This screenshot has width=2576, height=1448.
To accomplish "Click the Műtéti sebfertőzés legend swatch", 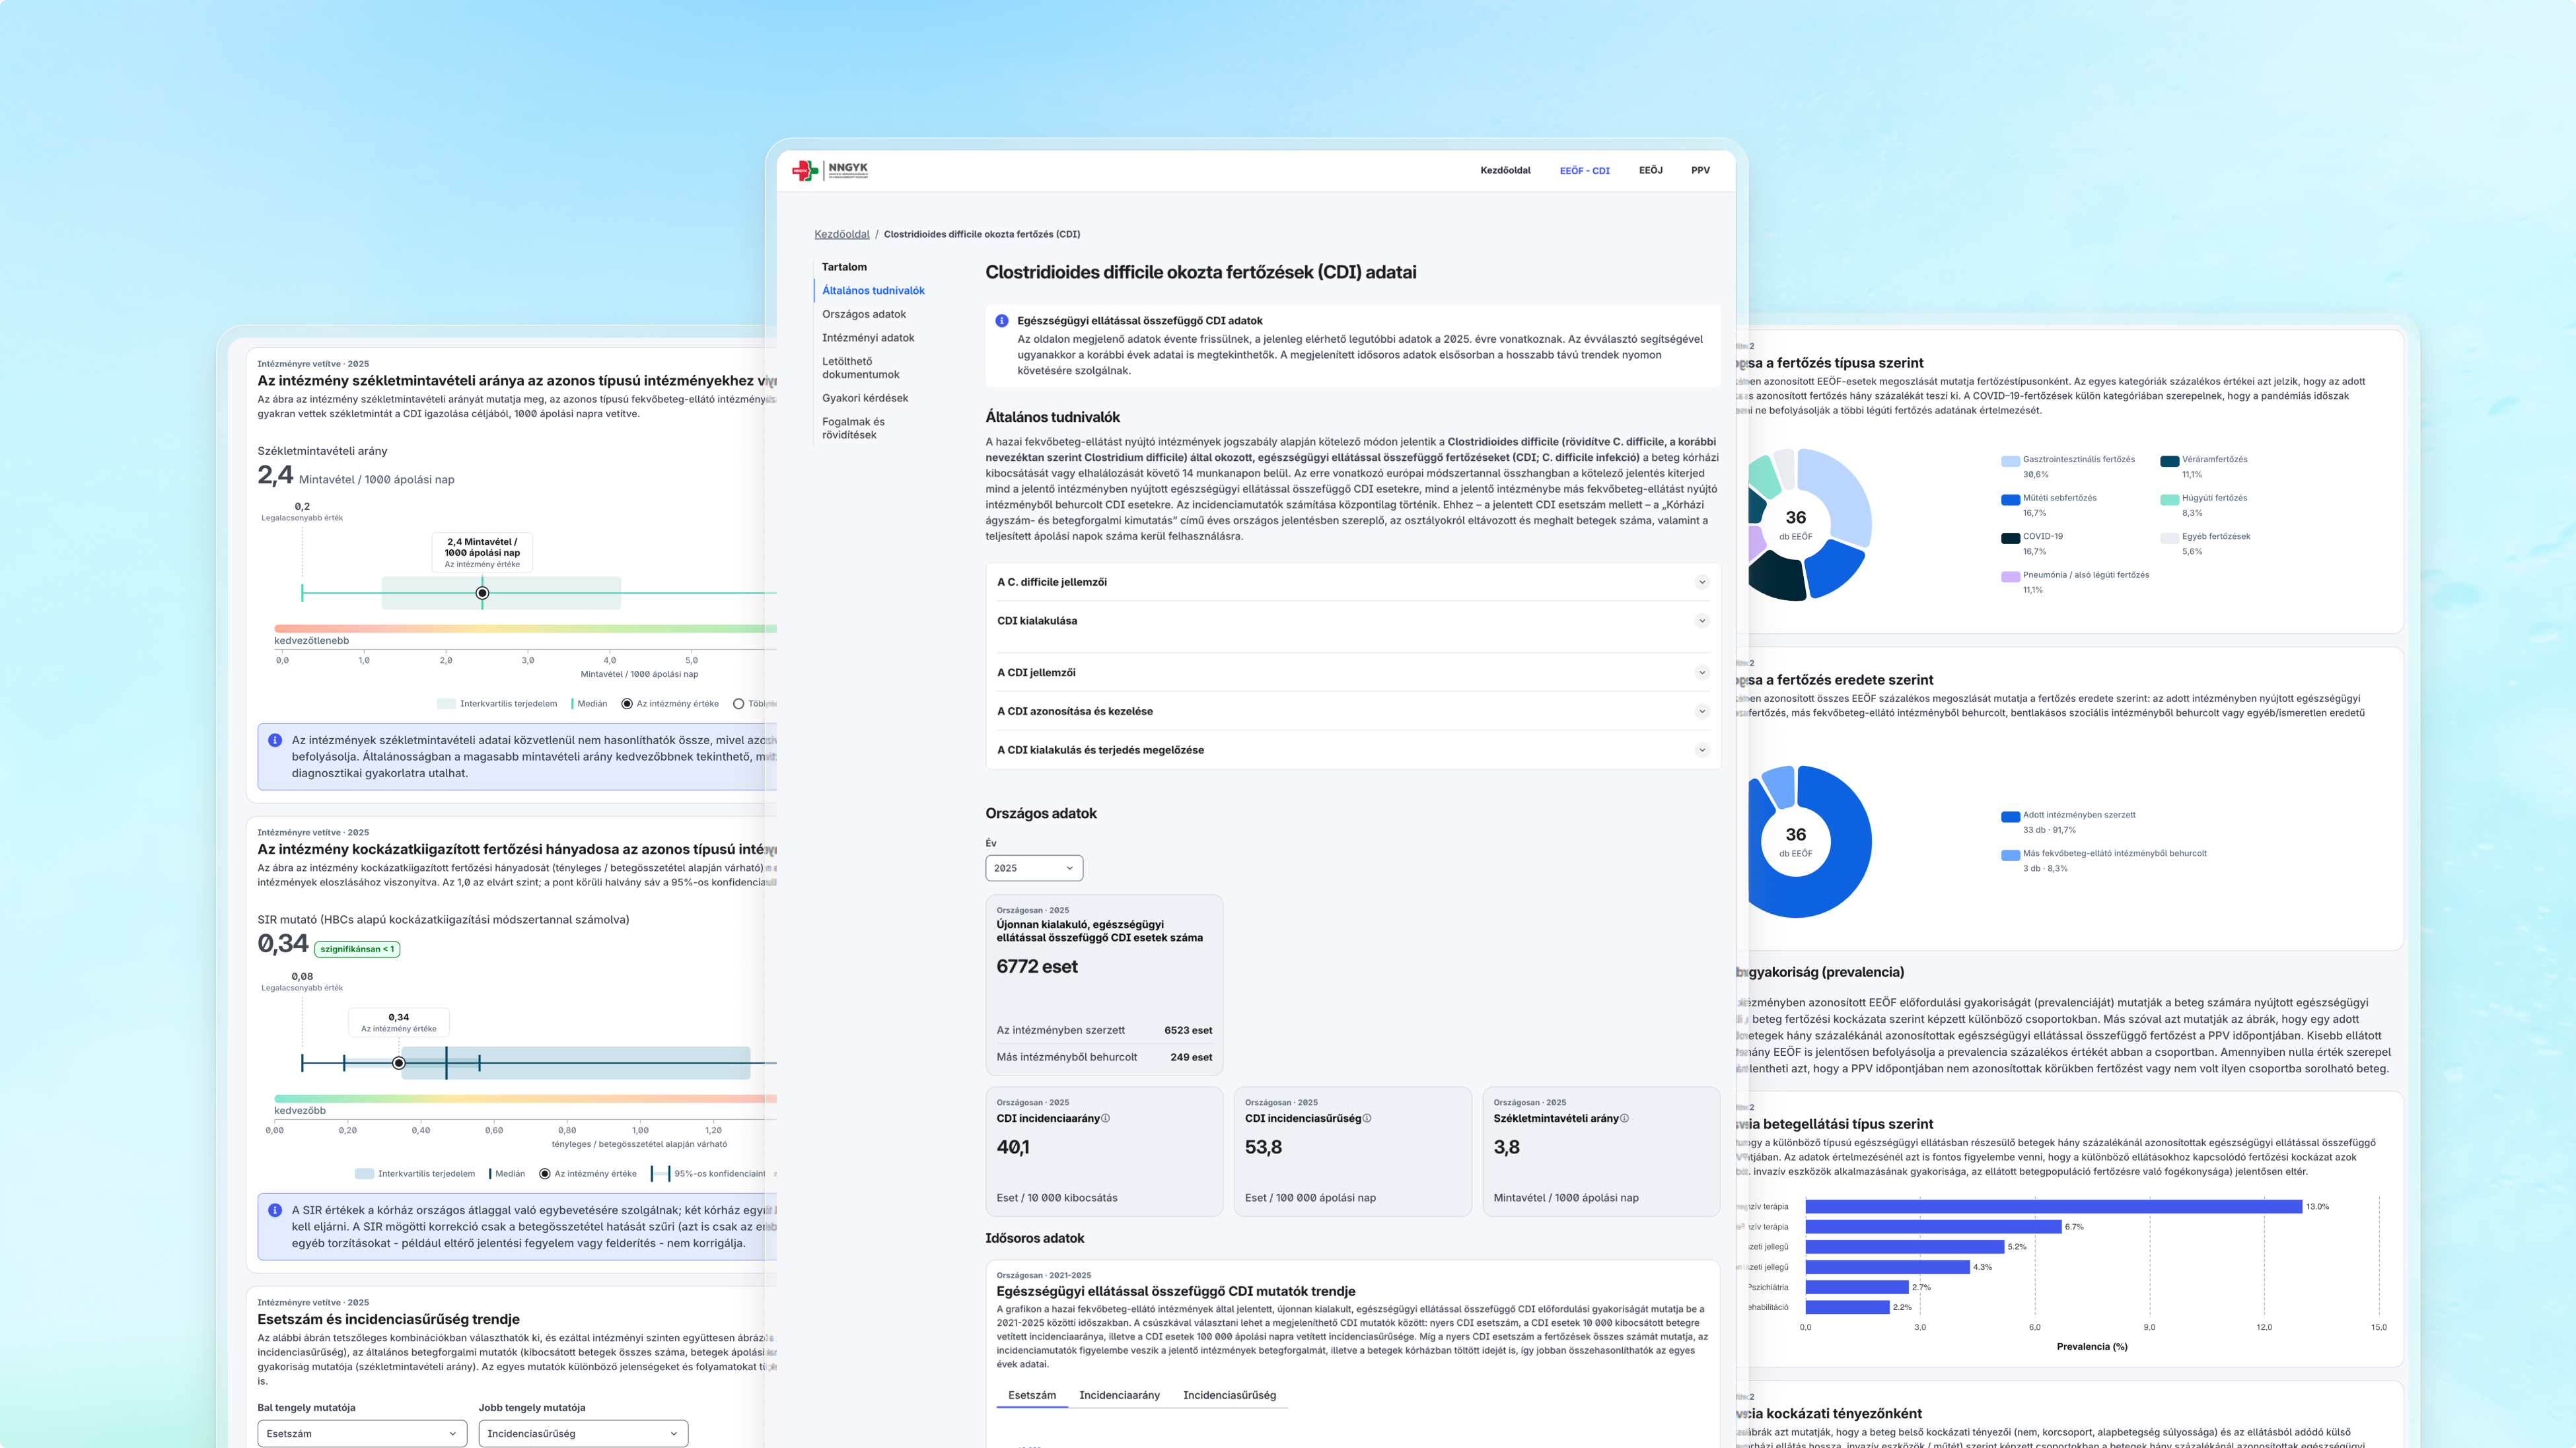I will [2010, 500].
